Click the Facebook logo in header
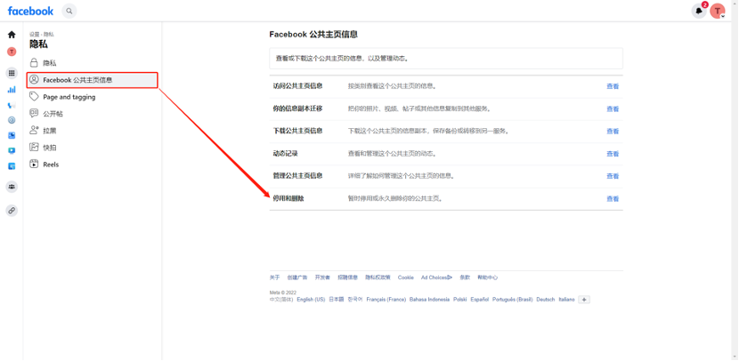 click(x=30, y=11)
